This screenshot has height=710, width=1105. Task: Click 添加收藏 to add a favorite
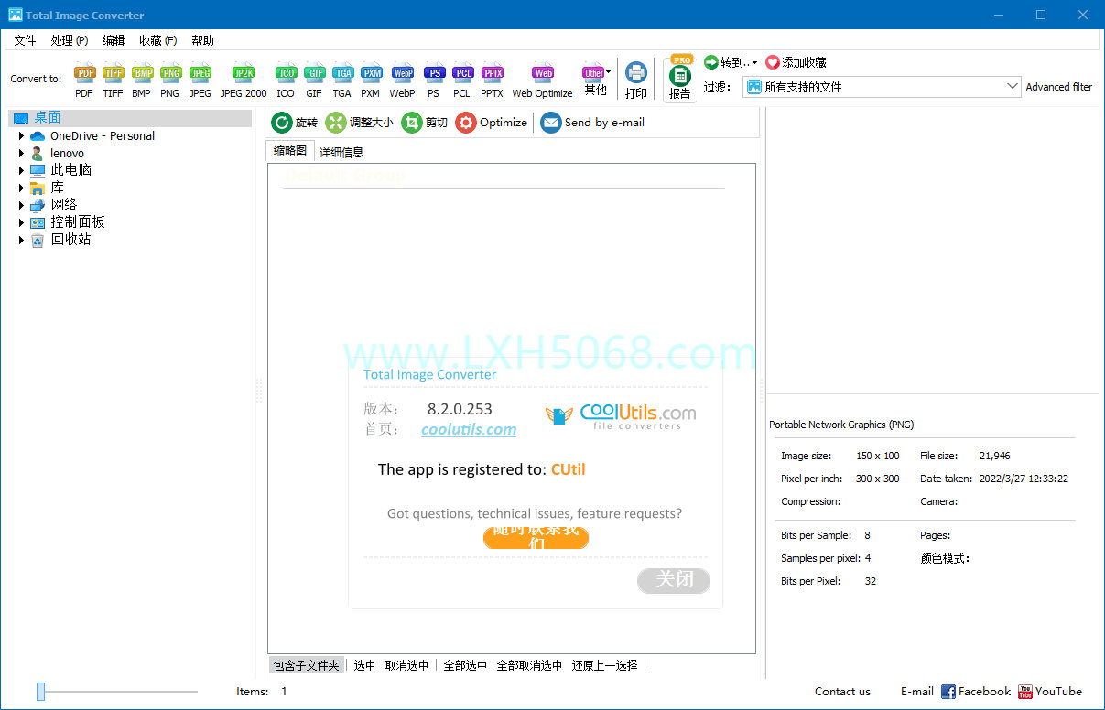796,62
